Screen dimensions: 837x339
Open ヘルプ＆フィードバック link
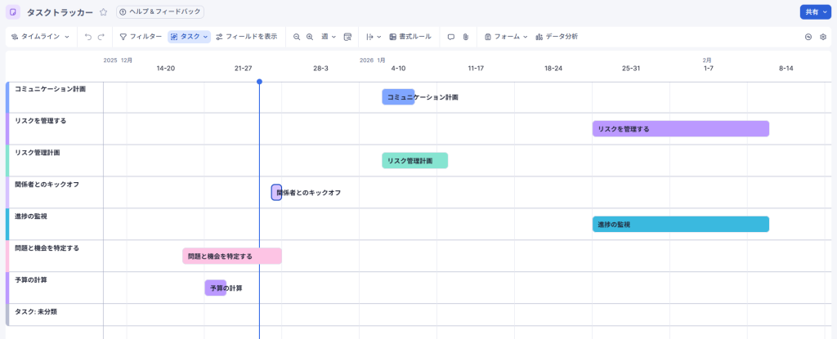(x=160, y=12)
